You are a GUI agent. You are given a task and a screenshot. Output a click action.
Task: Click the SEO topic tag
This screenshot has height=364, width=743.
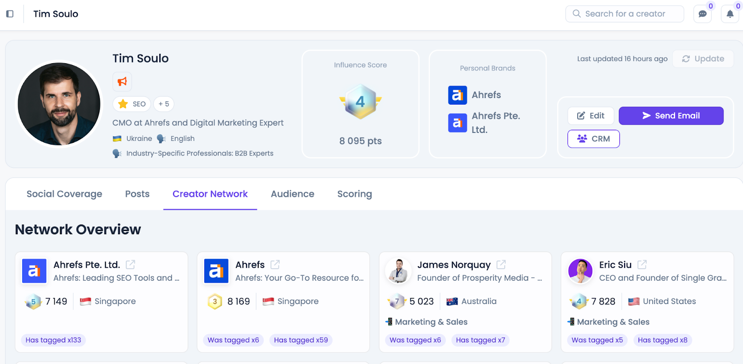[132, 104]
